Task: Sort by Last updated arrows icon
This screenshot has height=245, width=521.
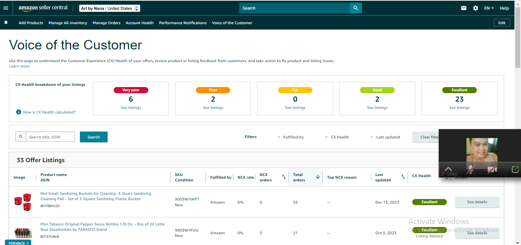Action: click(x=403, y=177)
